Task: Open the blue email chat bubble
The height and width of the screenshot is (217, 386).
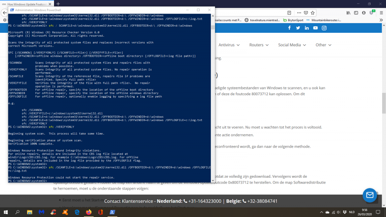Action: [x=370, y=195]
